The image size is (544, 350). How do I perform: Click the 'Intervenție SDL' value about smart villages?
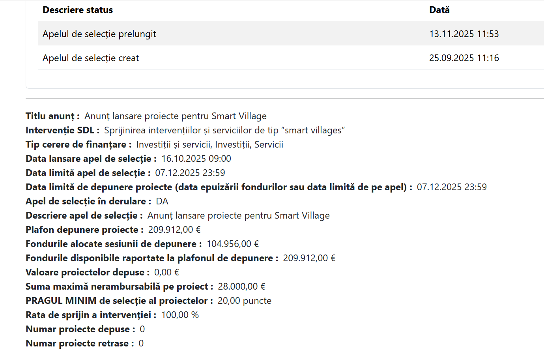[224, 130]
